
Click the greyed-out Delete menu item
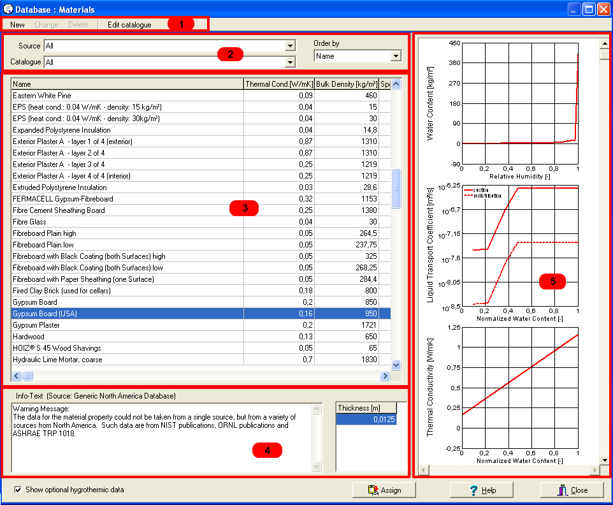[78, 25]
